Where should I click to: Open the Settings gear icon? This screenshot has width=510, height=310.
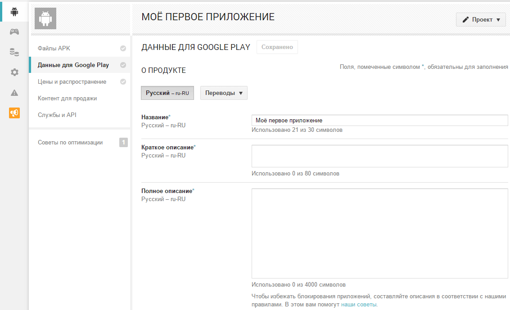click(x=14, y=72)
